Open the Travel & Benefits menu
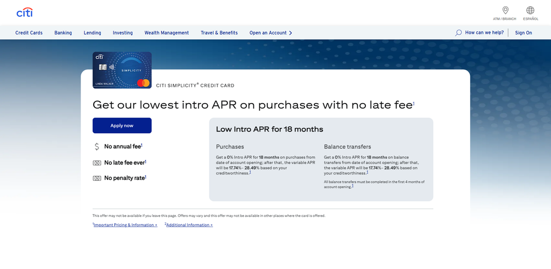Viewport: 551px width, 269px height. (x=219, y=33)
